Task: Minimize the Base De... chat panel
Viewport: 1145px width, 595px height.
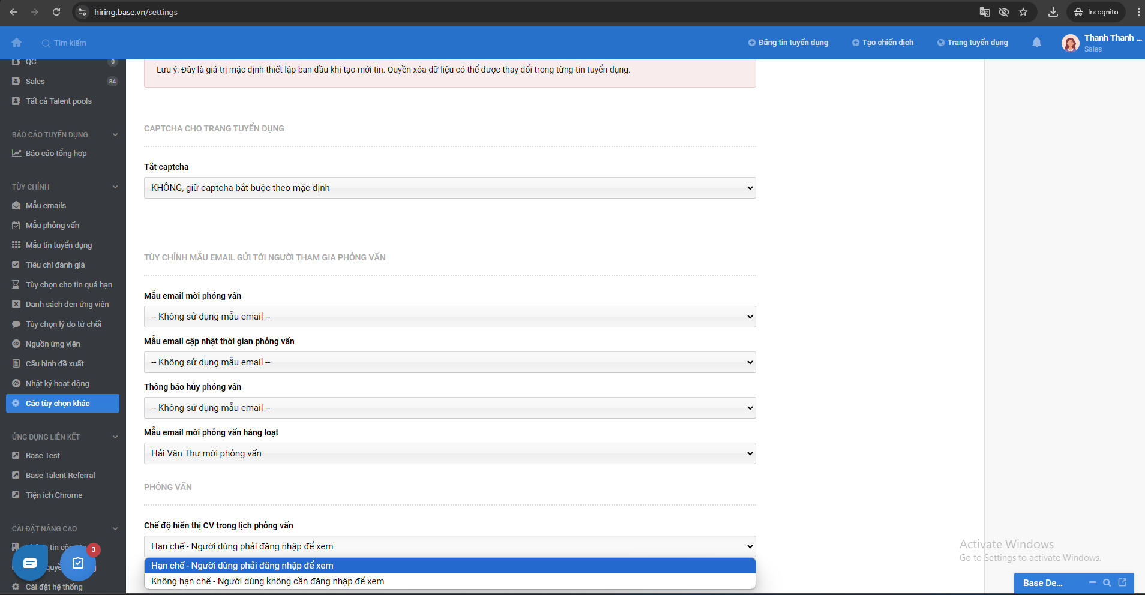Action: pyautogui.click(x=1092, y=582)
